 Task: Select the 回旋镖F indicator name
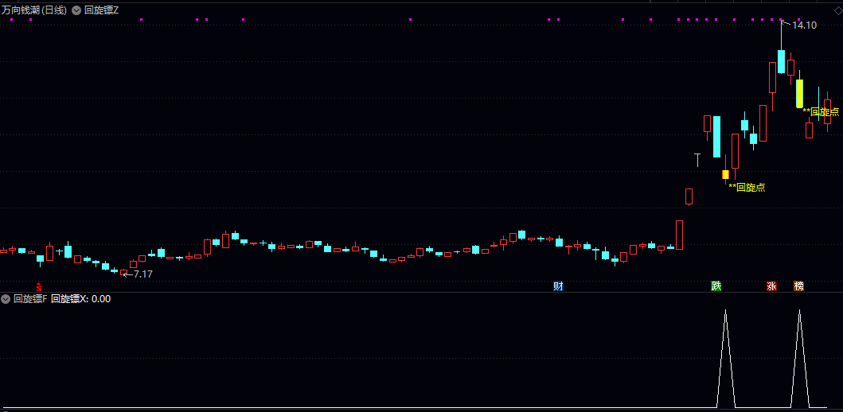30,298
